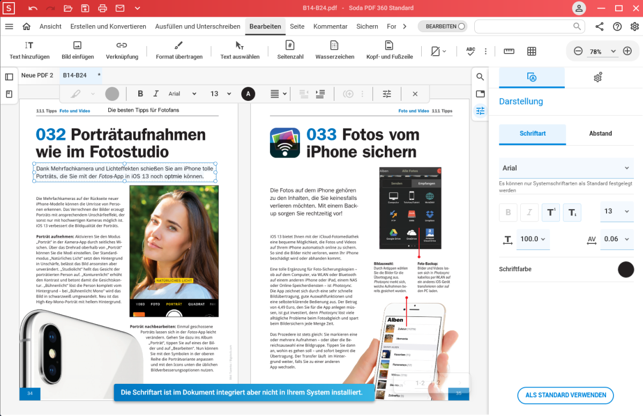Switch to the Seite tab
643x416 pixels.
[297, 26]
